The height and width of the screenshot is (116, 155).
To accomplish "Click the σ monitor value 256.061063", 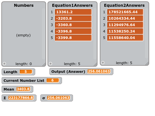I will [58, 98].
